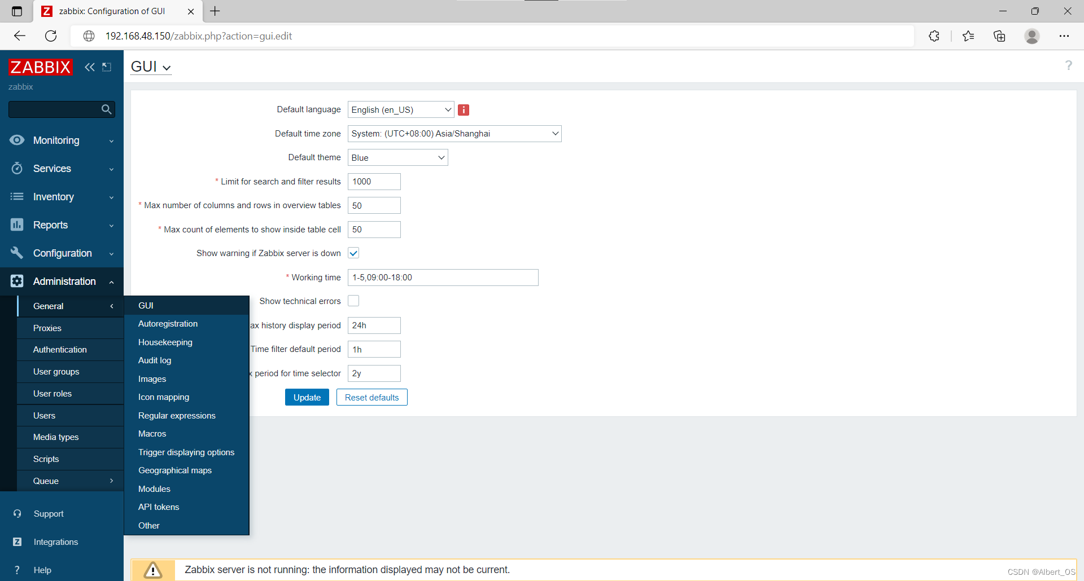This screenshot has width=1084, height=581.
Task: Click the Limit for search results field
Action: pyautogui.click(x=374, y=182)
